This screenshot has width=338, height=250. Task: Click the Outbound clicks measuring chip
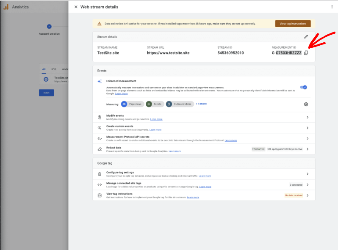(x=180, y=104)
